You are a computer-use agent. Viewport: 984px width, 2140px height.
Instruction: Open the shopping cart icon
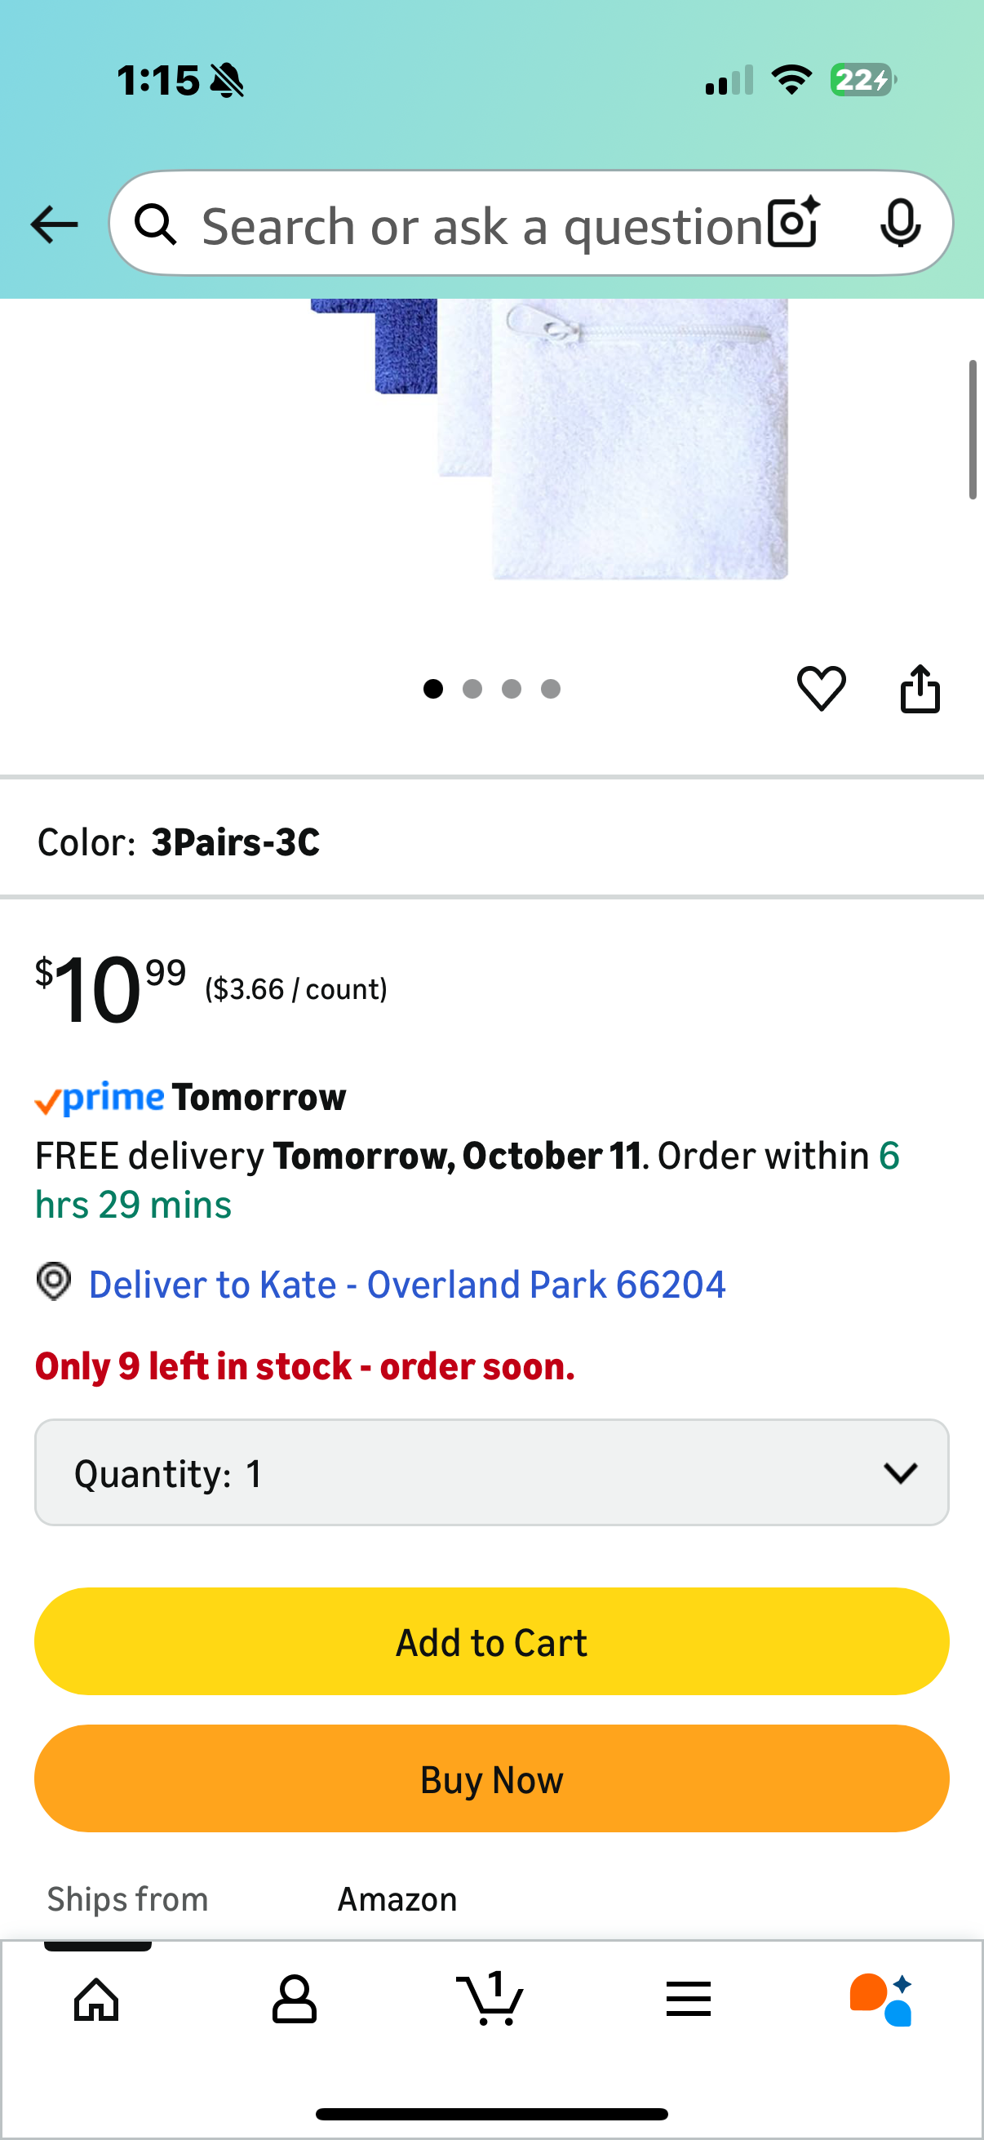coord(490,1999)
